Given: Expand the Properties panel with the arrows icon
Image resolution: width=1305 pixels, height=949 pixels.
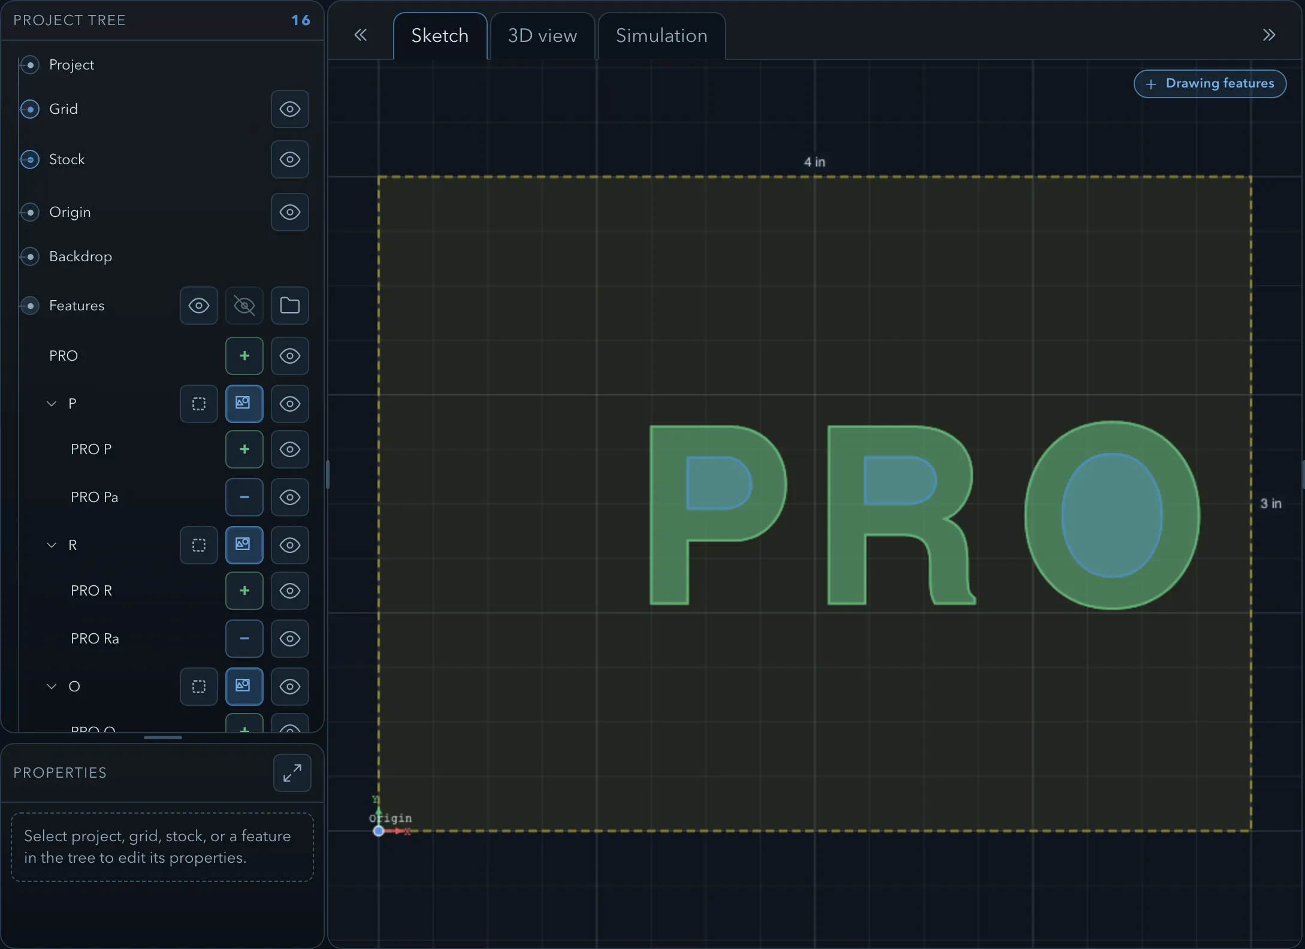Looking at the screenshot, I should 292,773.
